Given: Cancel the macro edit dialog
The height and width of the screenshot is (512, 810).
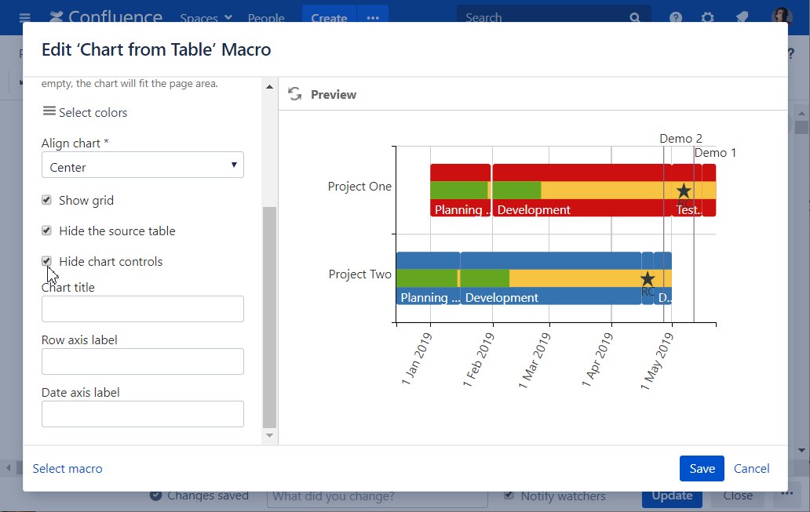Looking at the screenshot, I should tap(751, 468).
